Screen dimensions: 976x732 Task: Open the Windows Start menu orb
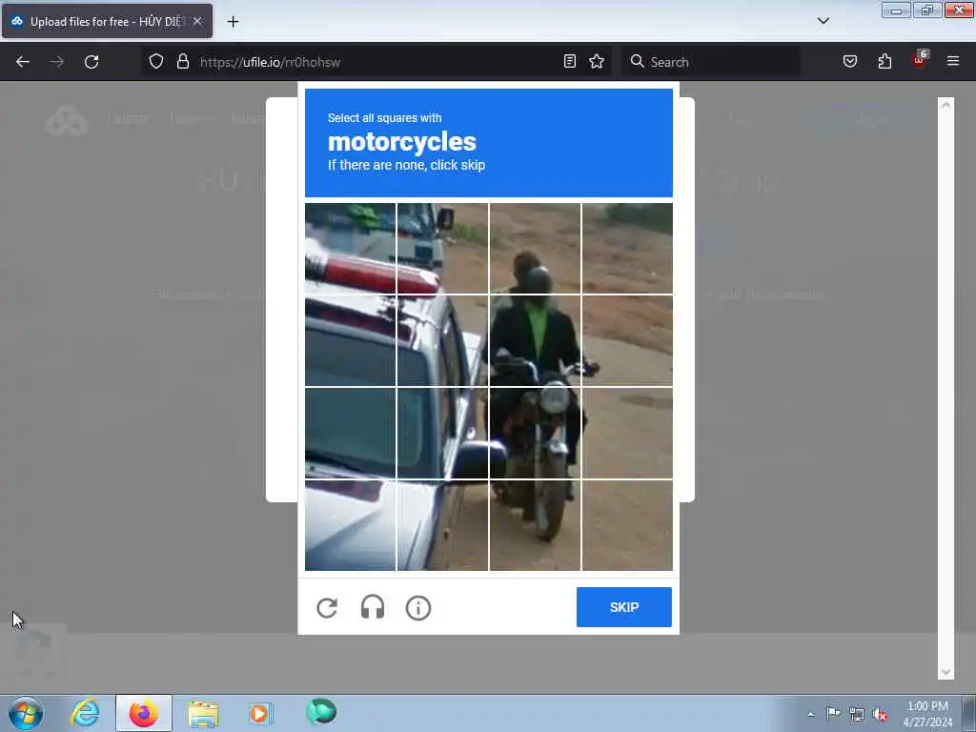pos(26,713)
